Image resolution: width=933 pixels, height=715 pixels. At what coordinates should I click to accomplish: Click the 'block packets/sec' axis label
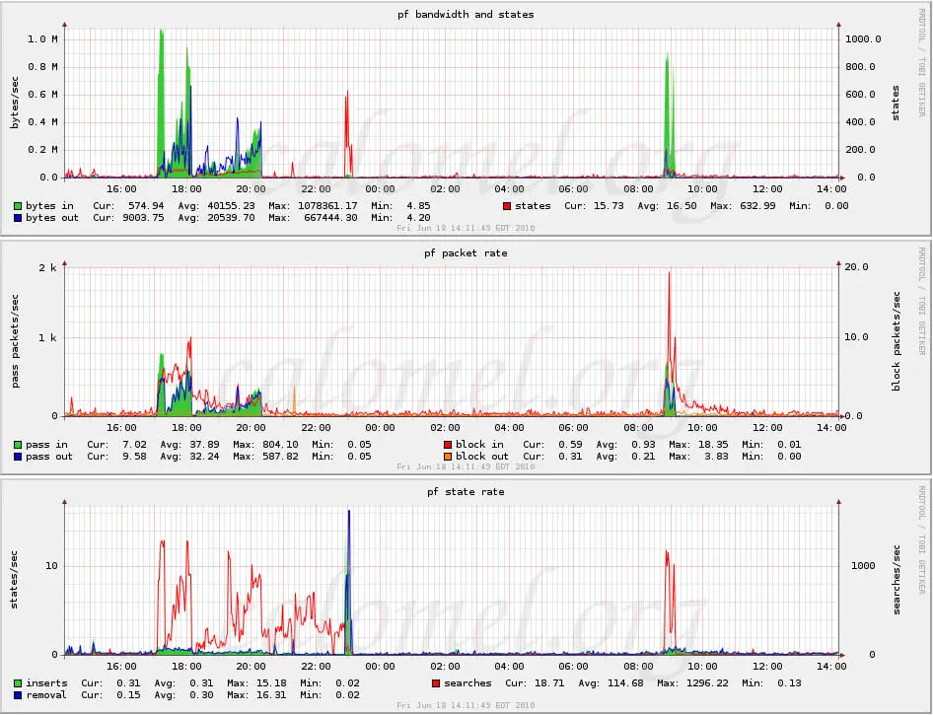click(x=896, y=341)
